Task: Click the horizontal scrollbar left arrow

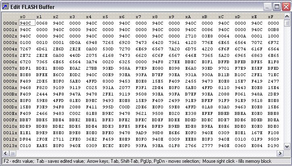Action: tap(5, 154)
